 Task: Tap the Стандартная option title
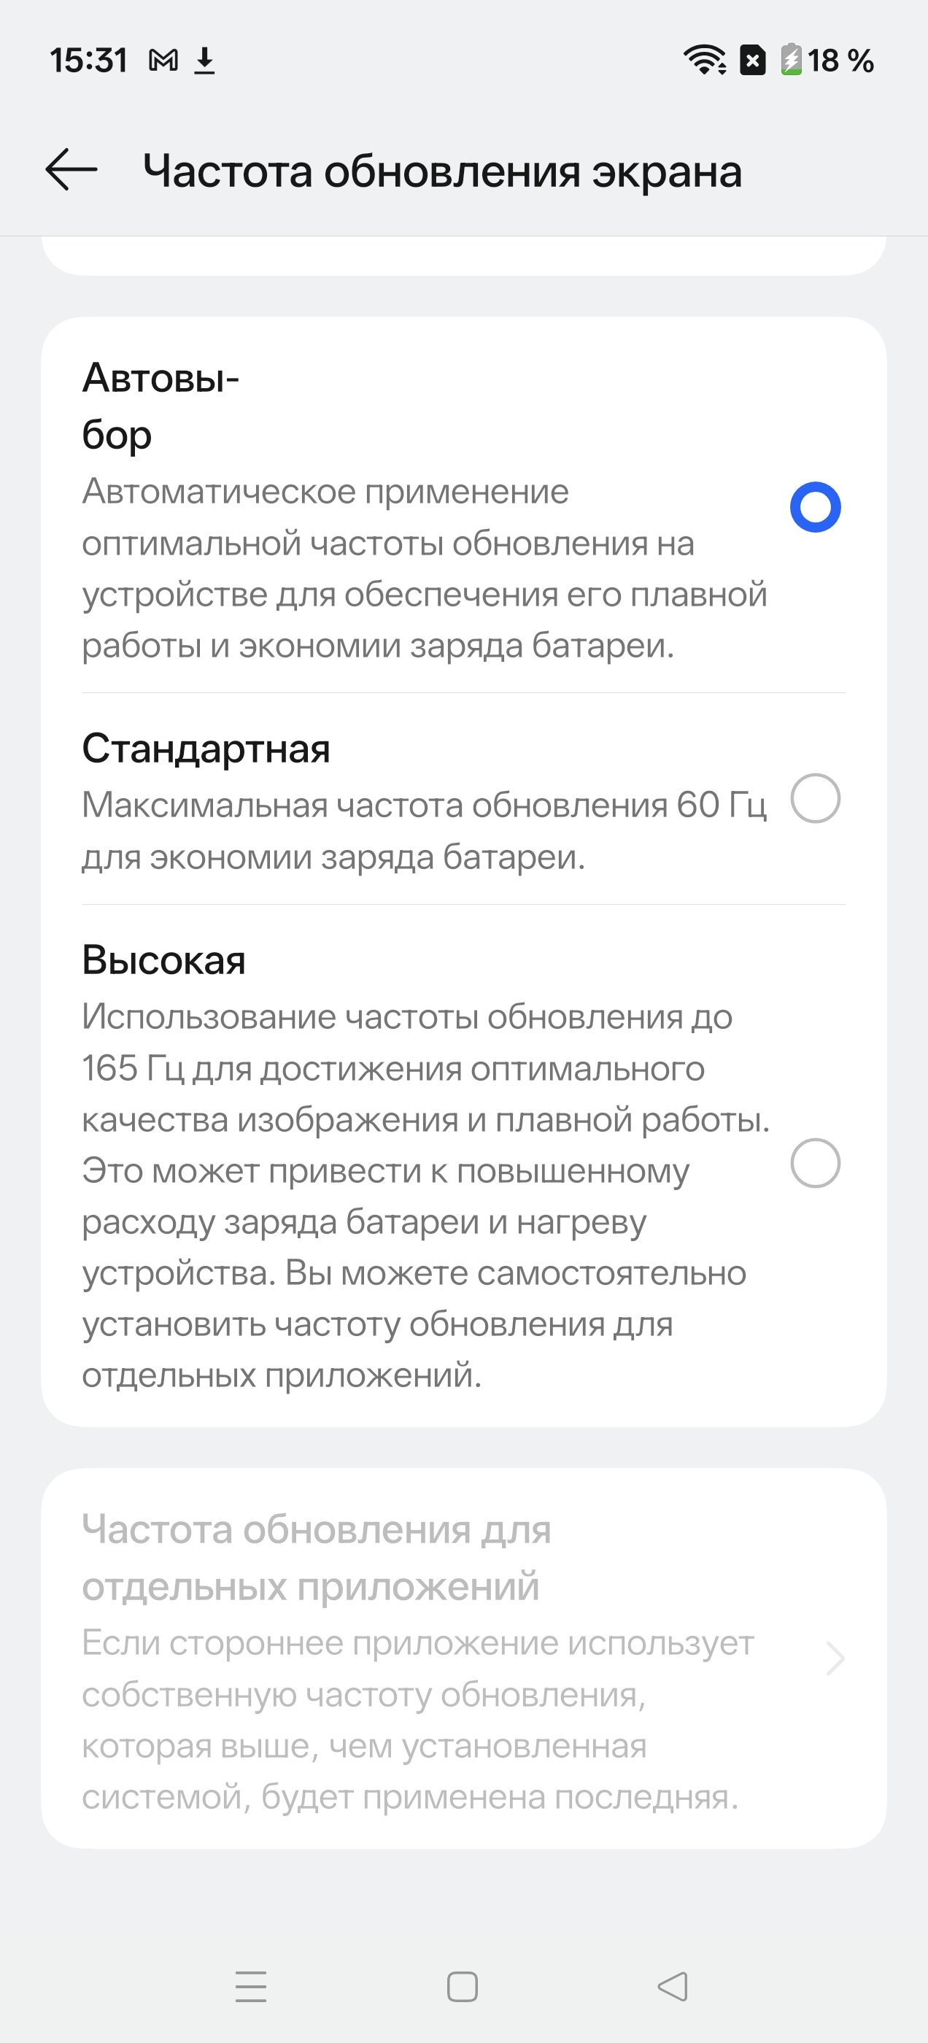pyautogui.click(x=206, y=748)
